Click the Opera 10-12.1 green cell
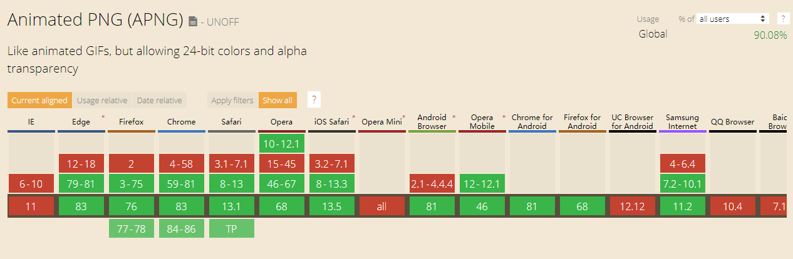This screenshot has width=793, height=259. coord(282,144)
